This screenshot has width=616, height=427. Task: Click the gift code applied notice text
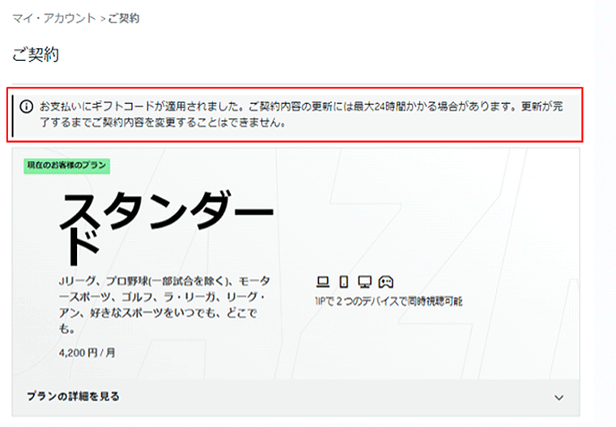(x=302, y=115)
